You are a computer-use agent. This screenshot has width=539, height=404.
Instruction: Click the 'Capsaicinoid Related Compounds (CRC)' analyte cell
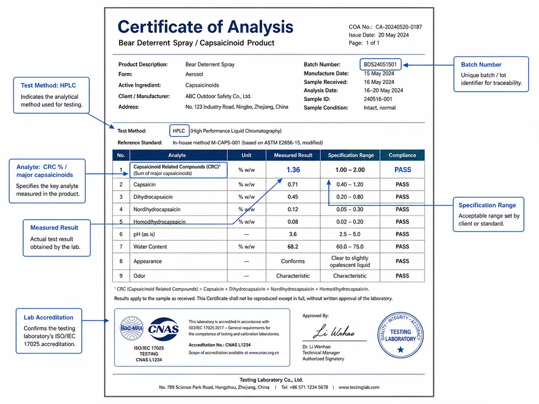coord(178,170)
